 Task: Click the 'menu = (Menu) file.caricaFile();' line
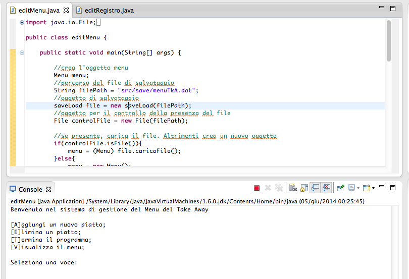point(124,151)
